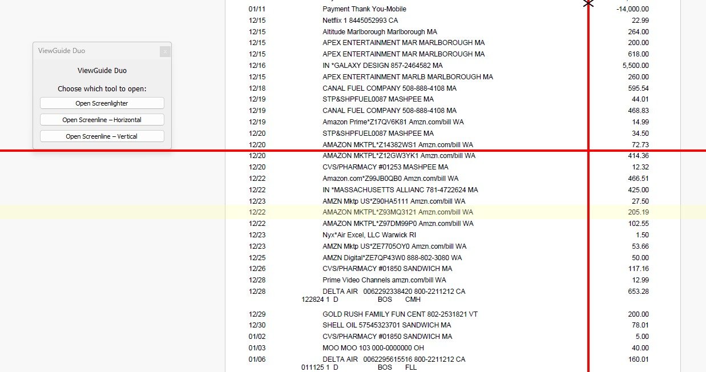The height and width of the screenshot is (372, 706).
Task: Select 'AMAZON MKTPL*Z97DM99P0' transaction text
Action: pos(370,224)
